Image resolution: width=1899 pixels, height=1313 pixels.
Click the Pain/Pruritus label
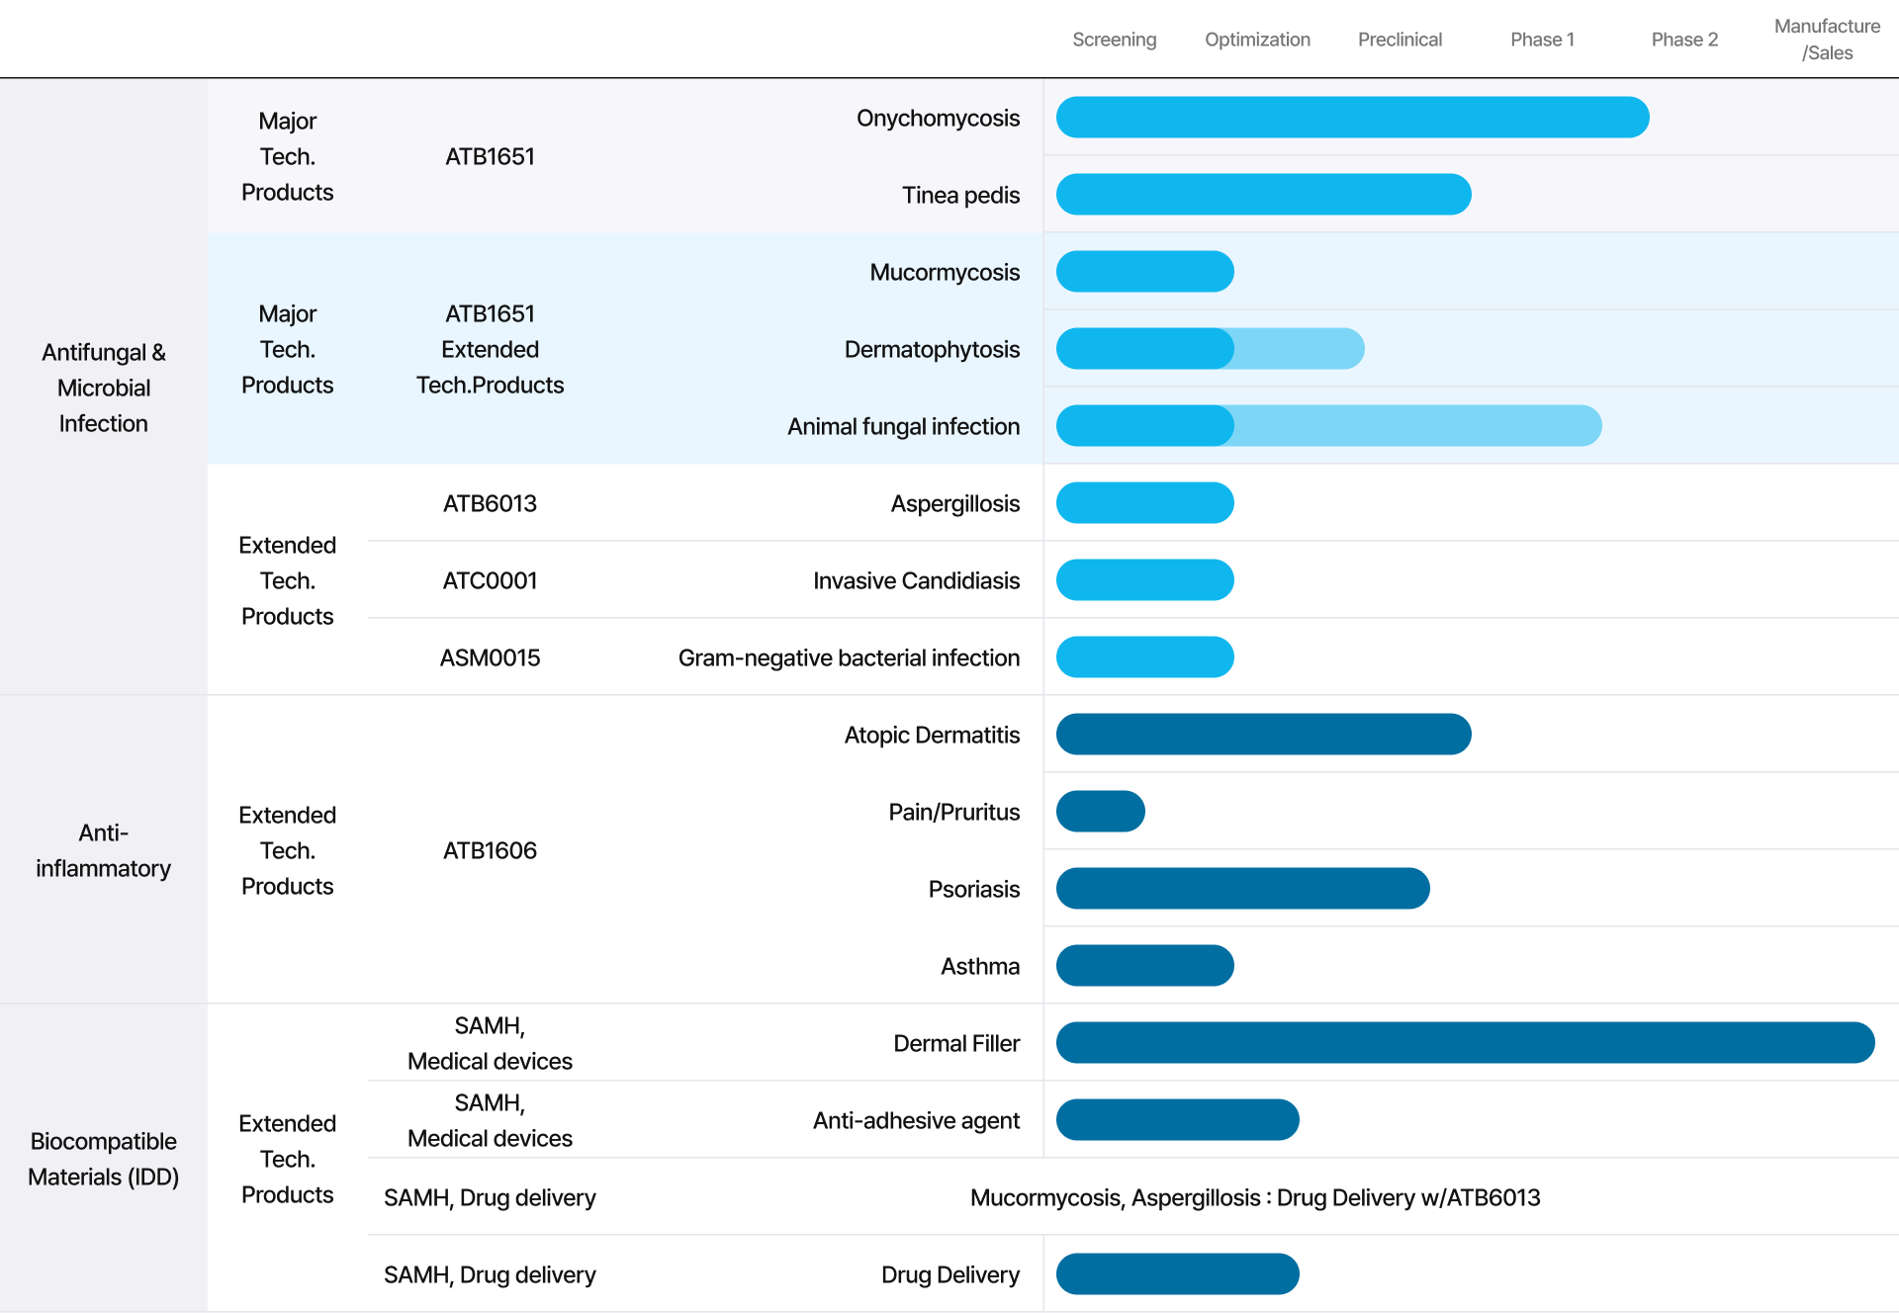(953, 813)
